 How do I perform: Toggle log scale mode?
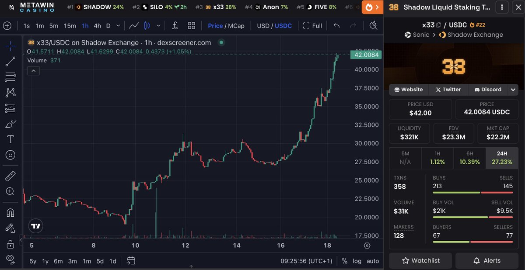[357, 261]
